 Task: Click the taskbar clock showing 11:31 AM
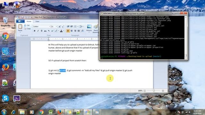pos(197,112)
